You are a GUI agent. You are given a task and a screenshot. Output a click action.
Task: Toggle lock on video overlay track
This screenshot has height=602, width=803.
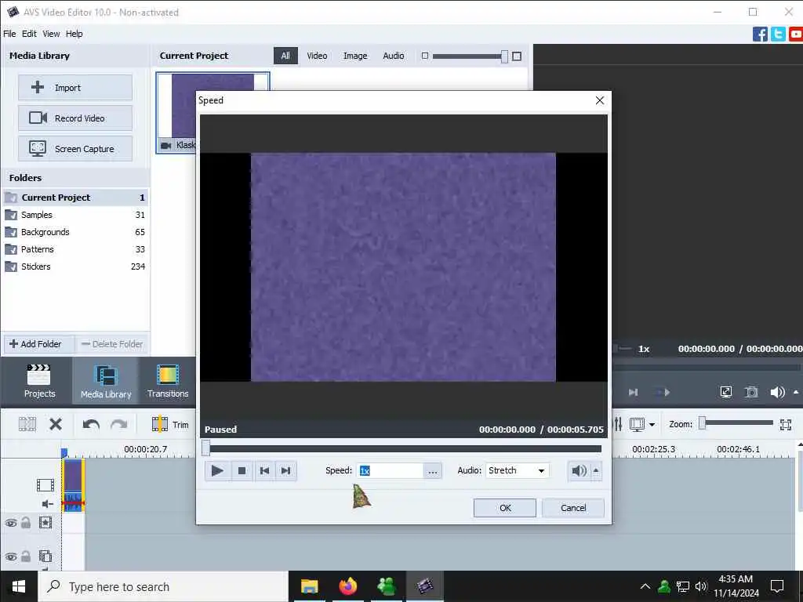26,556
